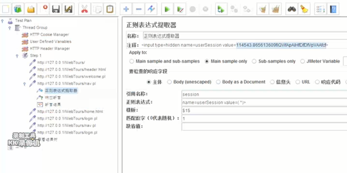
Task: Click the Shutdown test icon
Action: (x=206, y=9)
